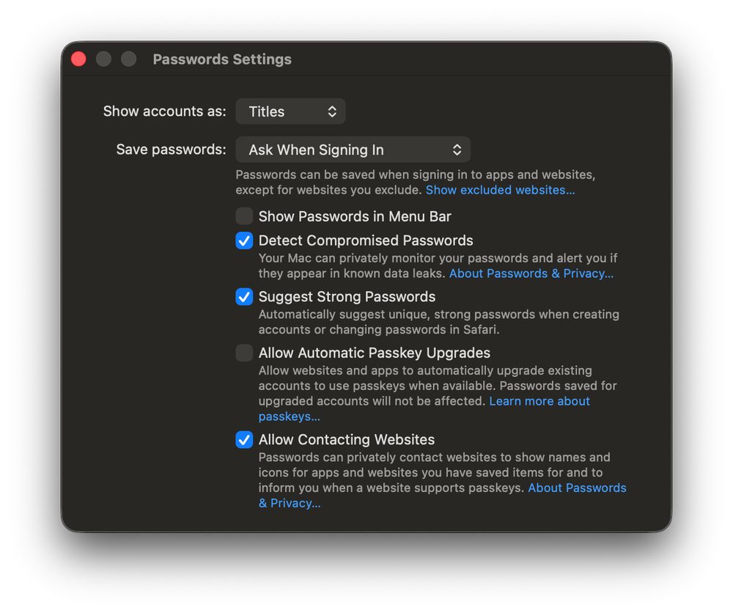Click Learn more about passkeys
The height and width of the screenshot is (613, 733).
pyautogui.click(x=539, y=401)
